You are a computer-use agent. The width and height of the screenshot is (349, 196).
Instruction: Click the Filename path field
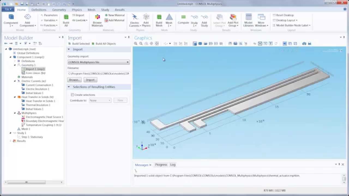click(98, 73)
